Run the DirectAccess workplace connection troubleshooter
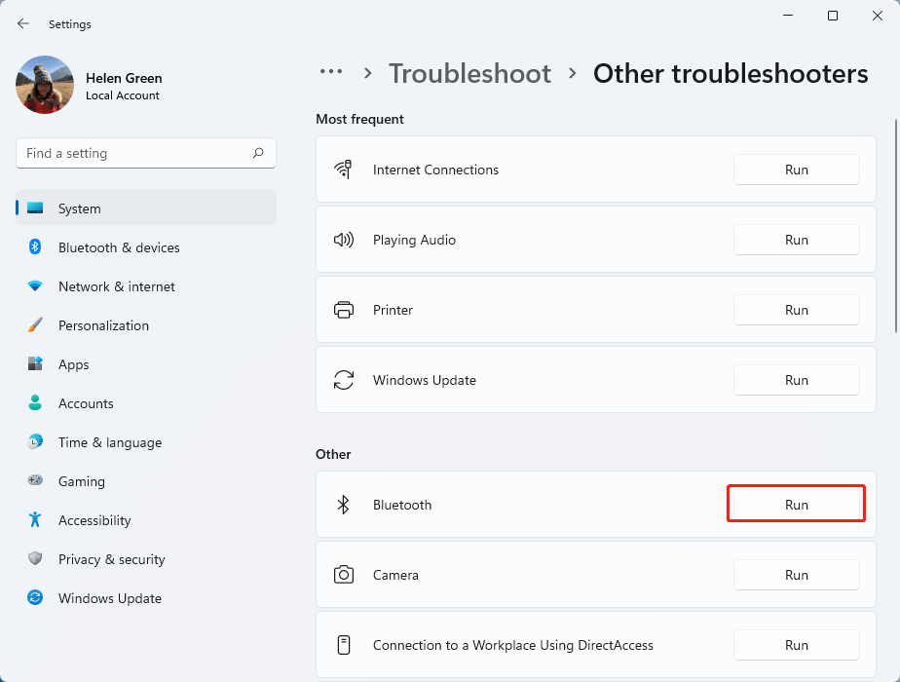The image size is (900, 682). pyautogui.click(x=796, y=645)
